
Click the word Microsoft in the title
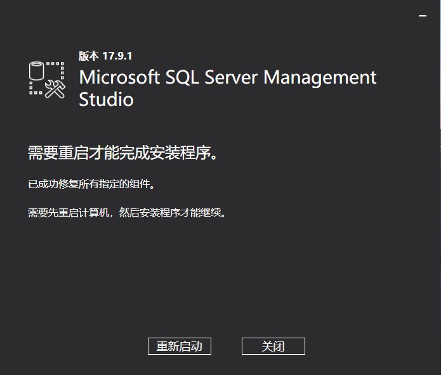(119, 77)
